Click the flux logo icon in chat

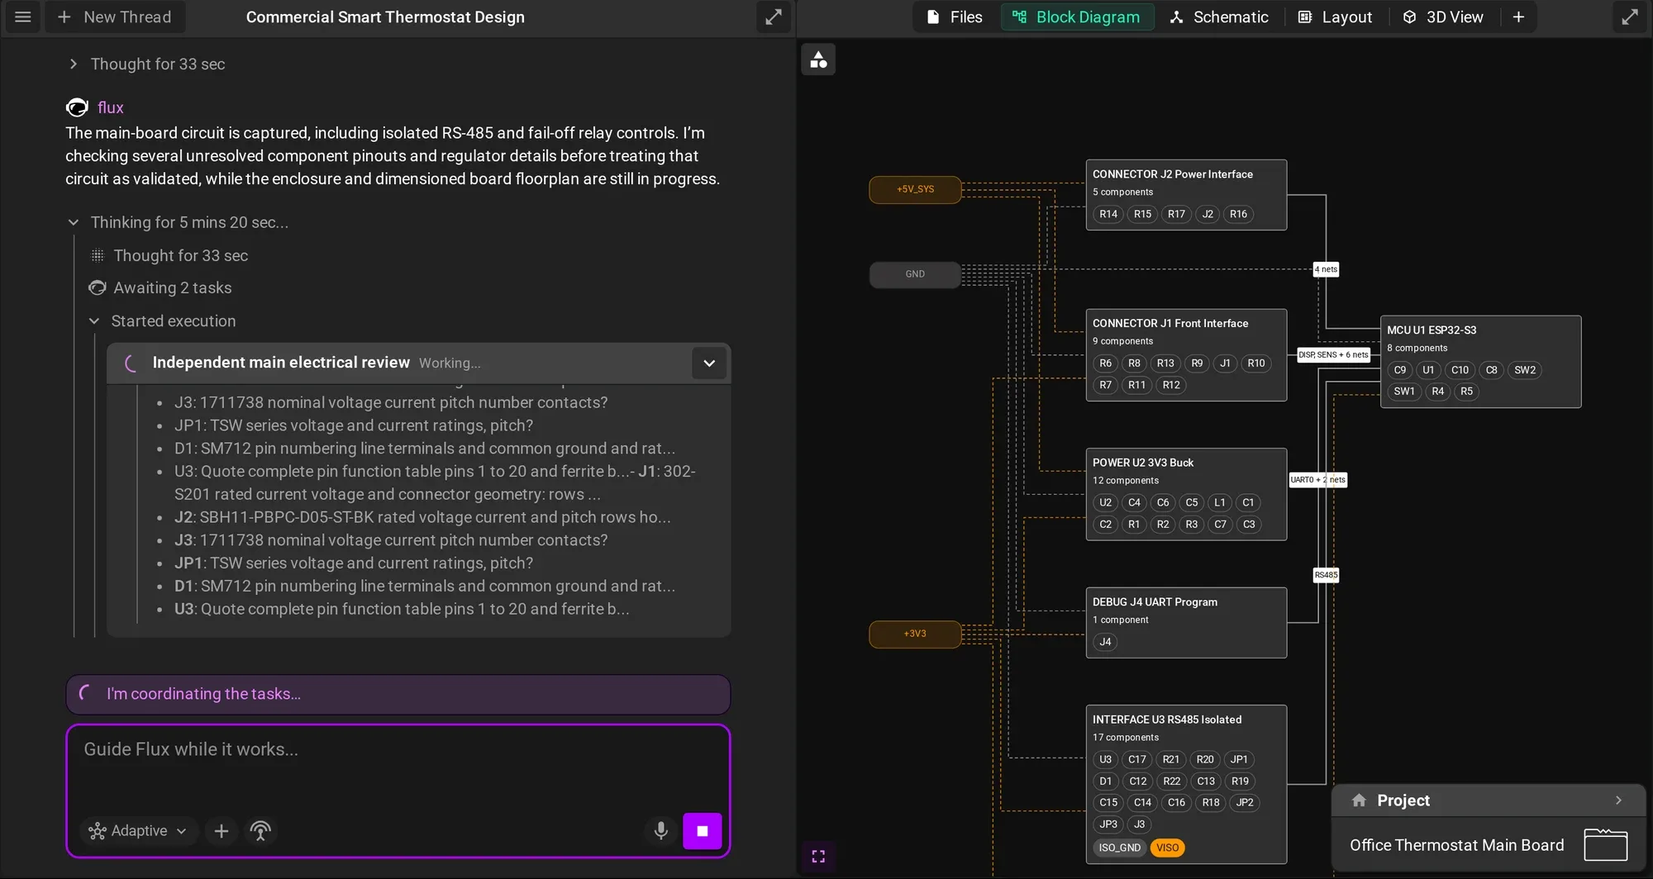coord(77,107)
